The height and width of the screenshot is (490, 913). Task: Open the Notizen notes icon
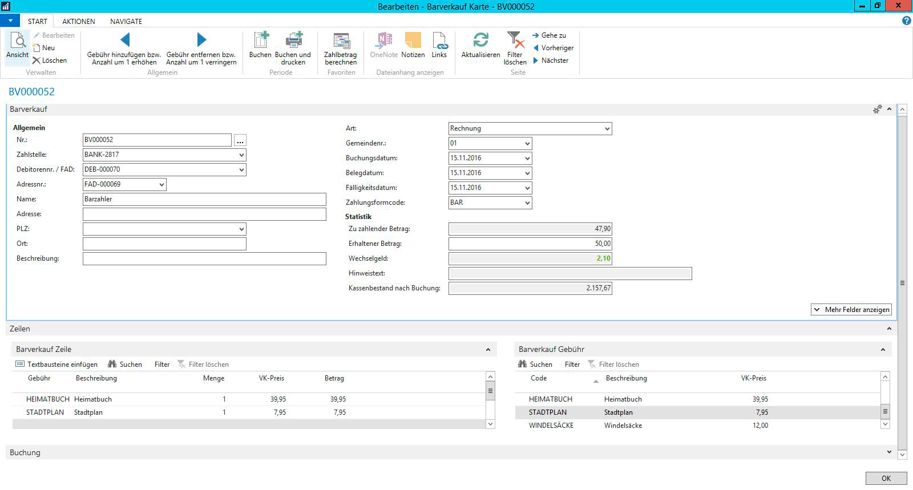click(x=413, y=41)
